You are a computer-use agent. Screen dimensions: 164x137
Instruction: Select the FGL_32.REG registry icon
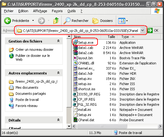pos(75,104)
